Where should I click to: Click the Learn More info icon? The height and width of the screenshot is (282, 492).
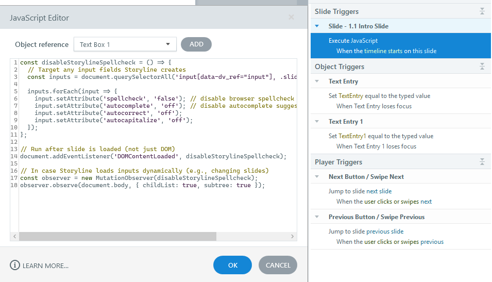point(14,266)
